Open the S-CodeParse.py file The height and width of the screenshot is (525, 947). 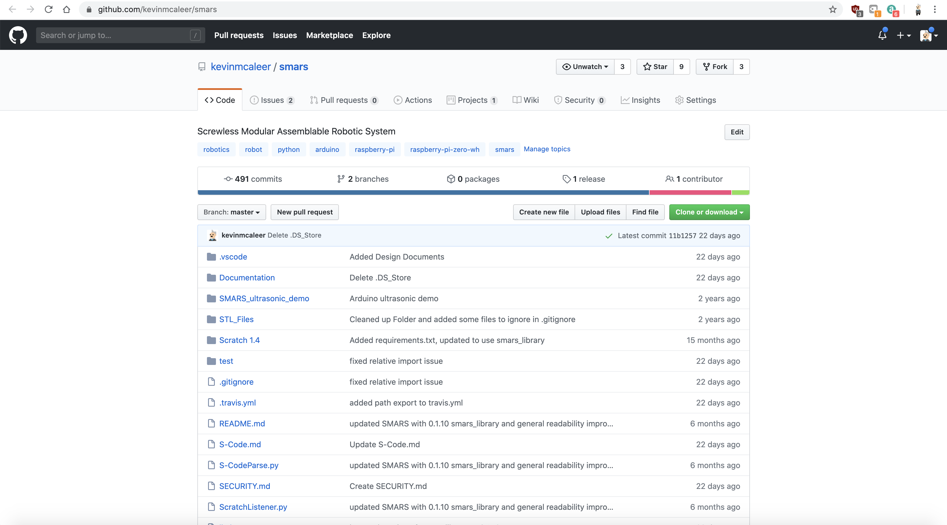(x=249, y=465)
